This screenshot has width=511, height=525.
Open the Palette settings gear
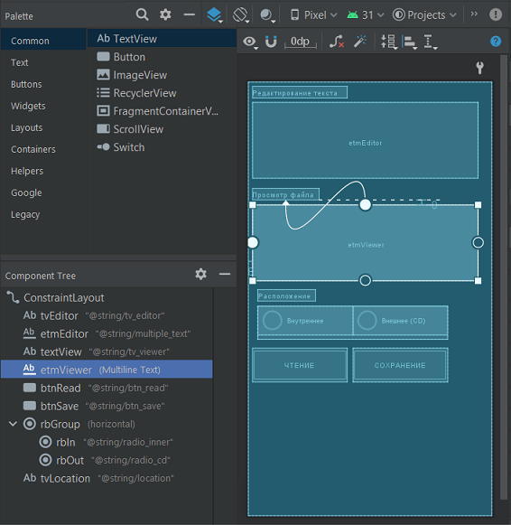click(x=165, y=14)
